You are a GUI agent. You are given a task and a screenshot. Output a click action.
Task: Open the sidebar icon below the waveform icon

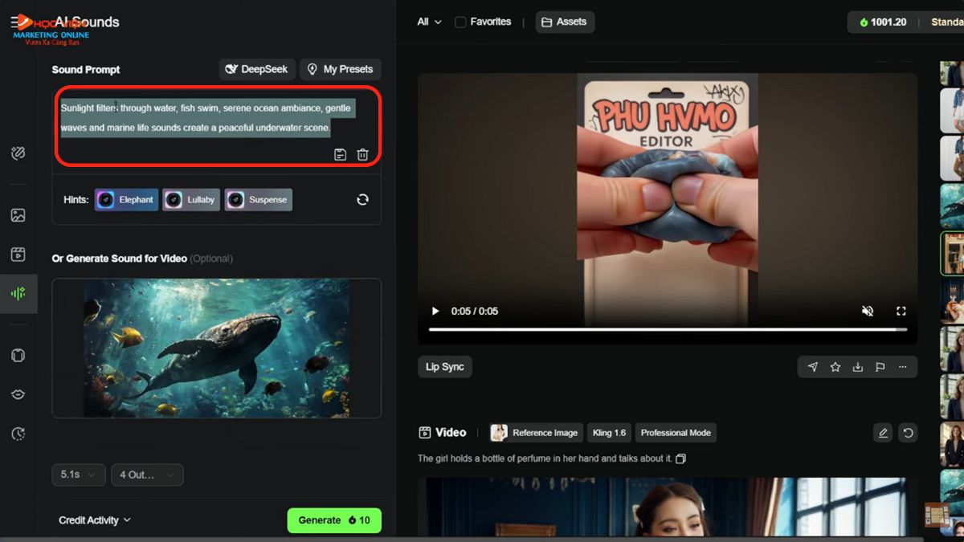click(x=18, y=355)
